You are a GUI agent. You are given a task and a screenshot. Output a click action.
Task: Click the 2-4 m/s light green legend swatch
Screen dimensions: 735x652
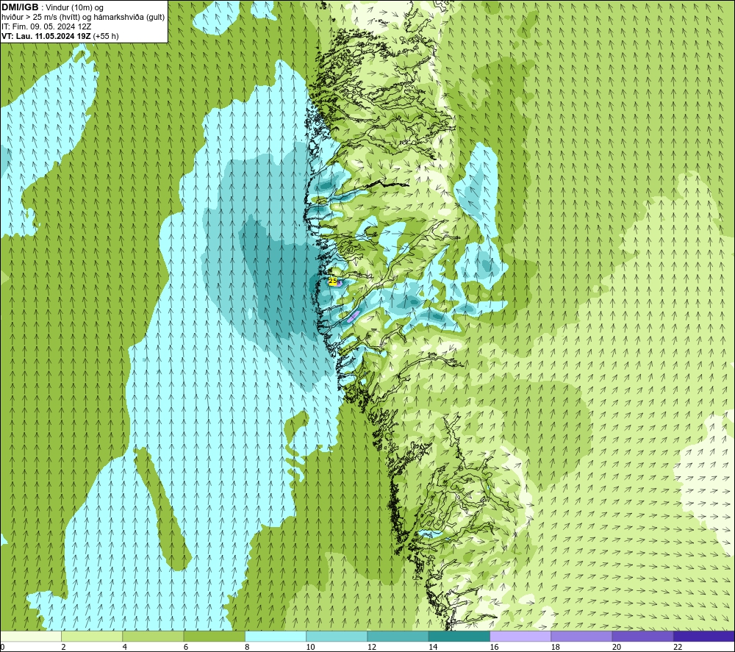pos(92,636)
